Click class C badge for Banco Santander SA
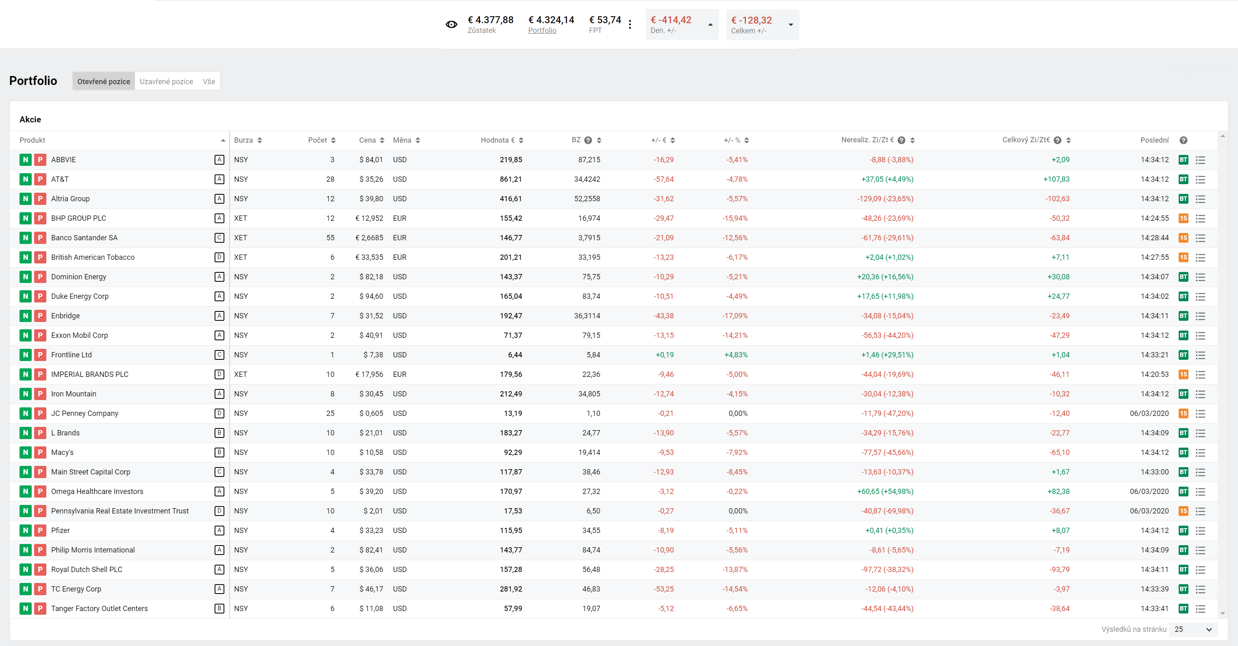The width and height of the screenshot is (1238, 646). tap(219, 237)
